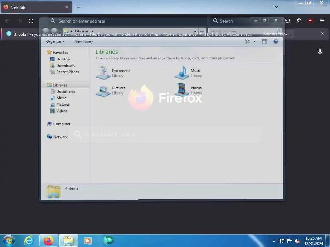The width and height of the screenshot is (330, 247).
Task: Click uBlock Origin toolbar icon
Action: coord(311,21)
